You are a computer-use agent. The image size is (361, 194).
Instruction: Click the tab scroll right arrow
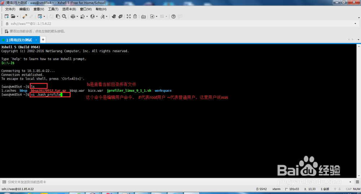coord(352,40)
